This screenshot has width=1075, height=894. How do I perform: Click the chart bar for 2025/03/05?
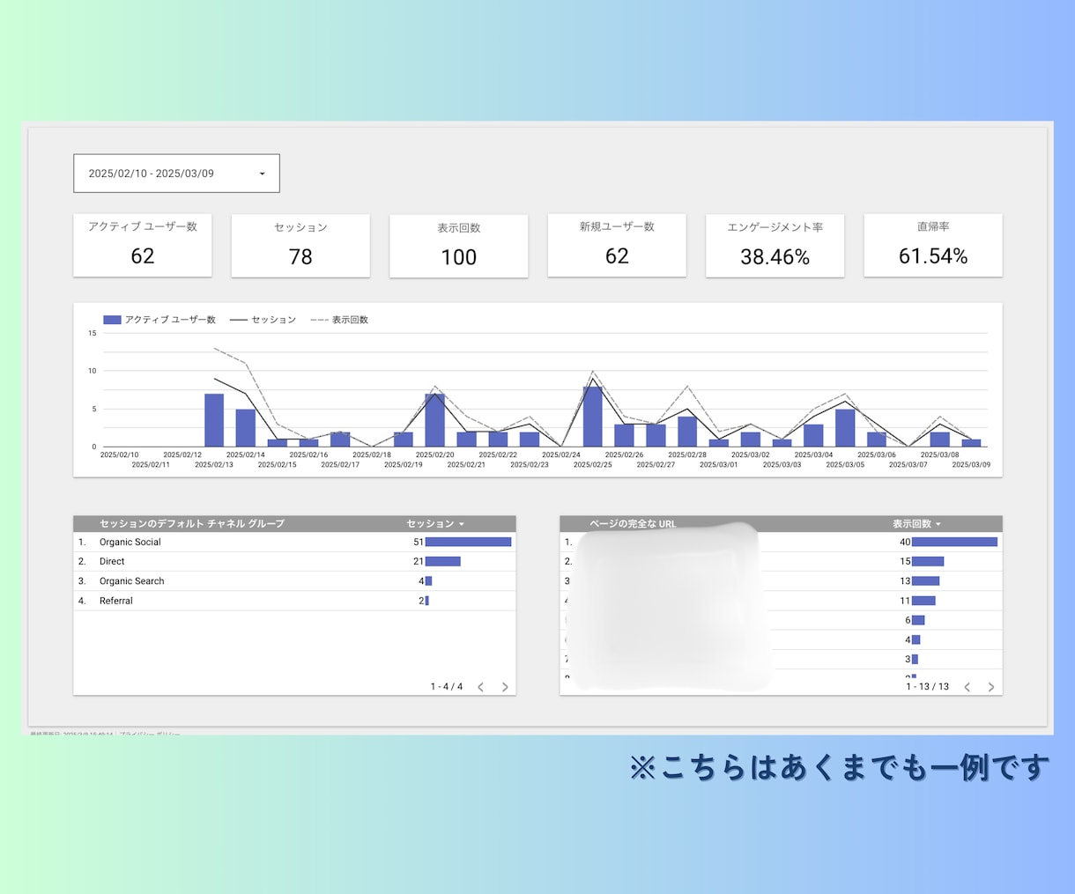[x=845, y=428]
